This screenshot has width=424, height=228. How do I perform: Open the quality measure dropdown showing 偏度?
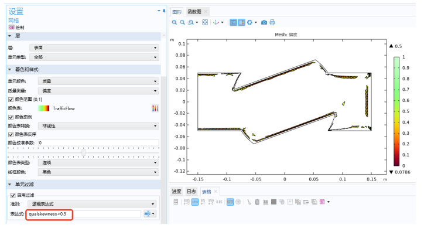tap(98, 91)
